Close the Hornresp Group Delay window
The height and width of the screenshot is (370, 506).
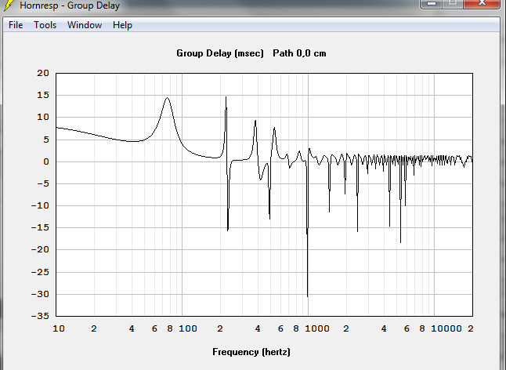(482, 3)
